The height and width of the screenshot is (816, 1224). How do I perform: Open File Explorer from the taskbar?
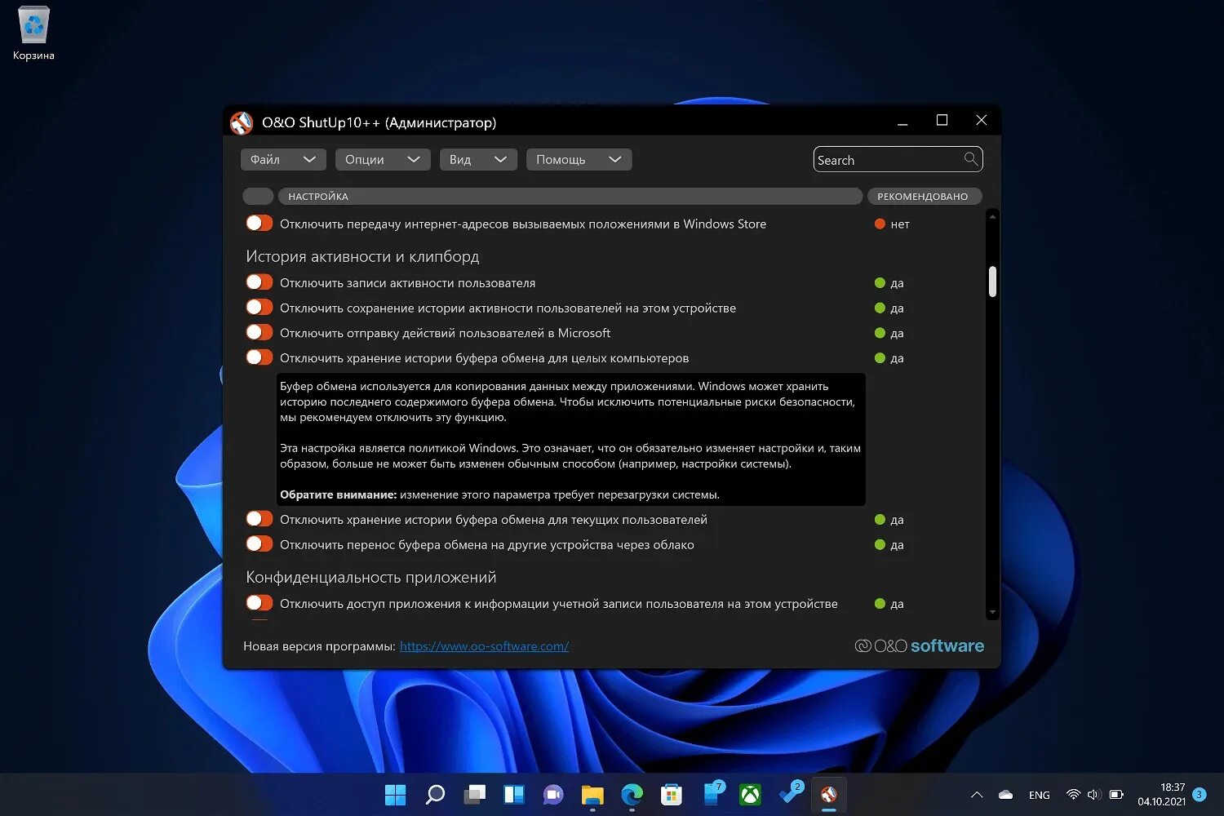pos(592,794)
